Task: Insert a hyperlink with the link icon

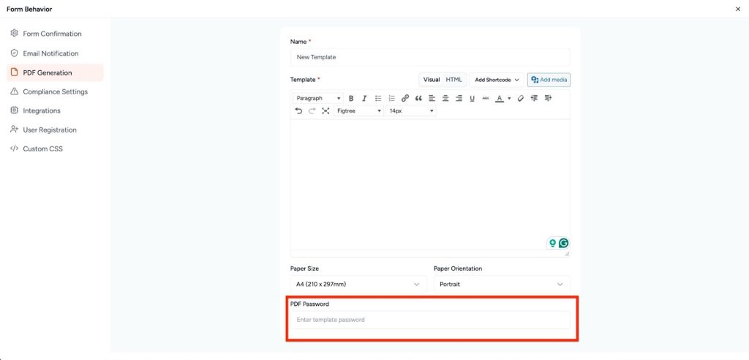Action: click(x=405, y=99)
